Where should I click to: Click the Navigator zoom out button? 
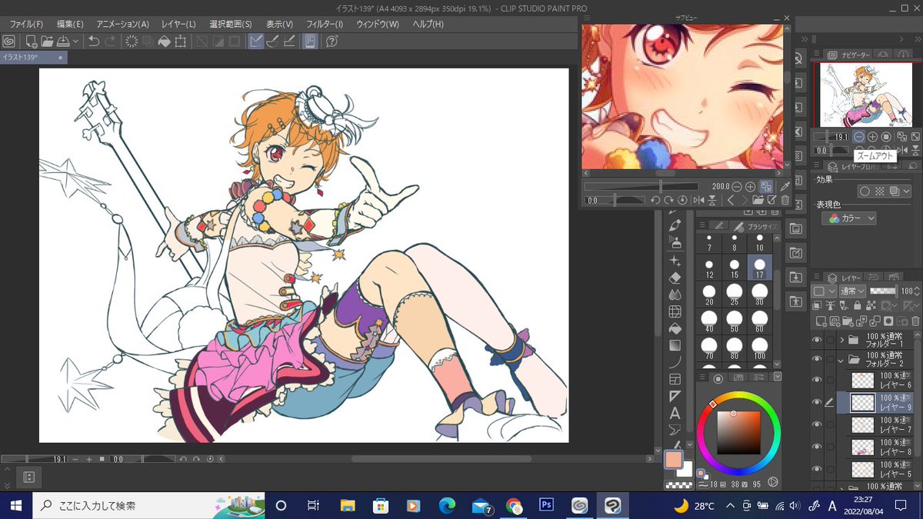coord(859,137)
